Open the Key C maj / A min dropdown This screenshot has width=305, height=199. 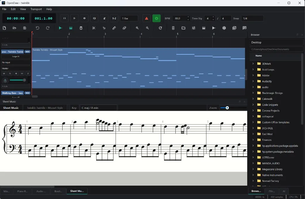pos(98,108)
